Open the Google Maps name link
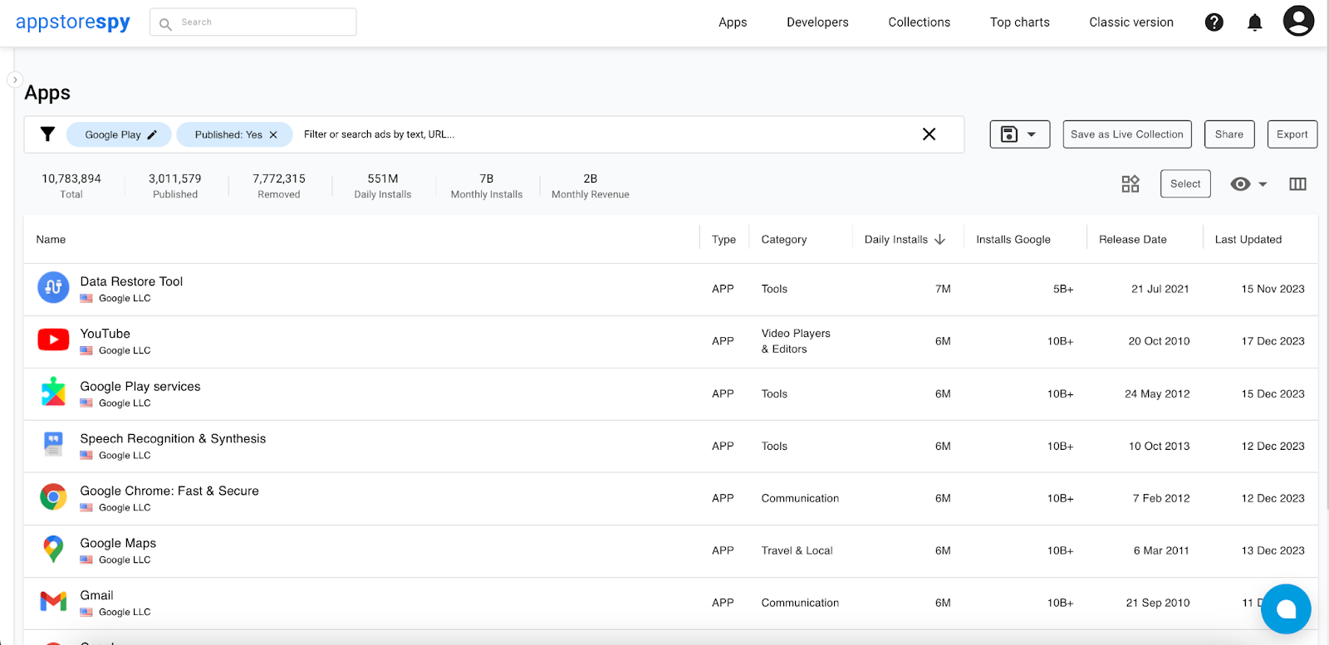The width and height of the screenshot is (1329, 645). click(x=118, y=543)
